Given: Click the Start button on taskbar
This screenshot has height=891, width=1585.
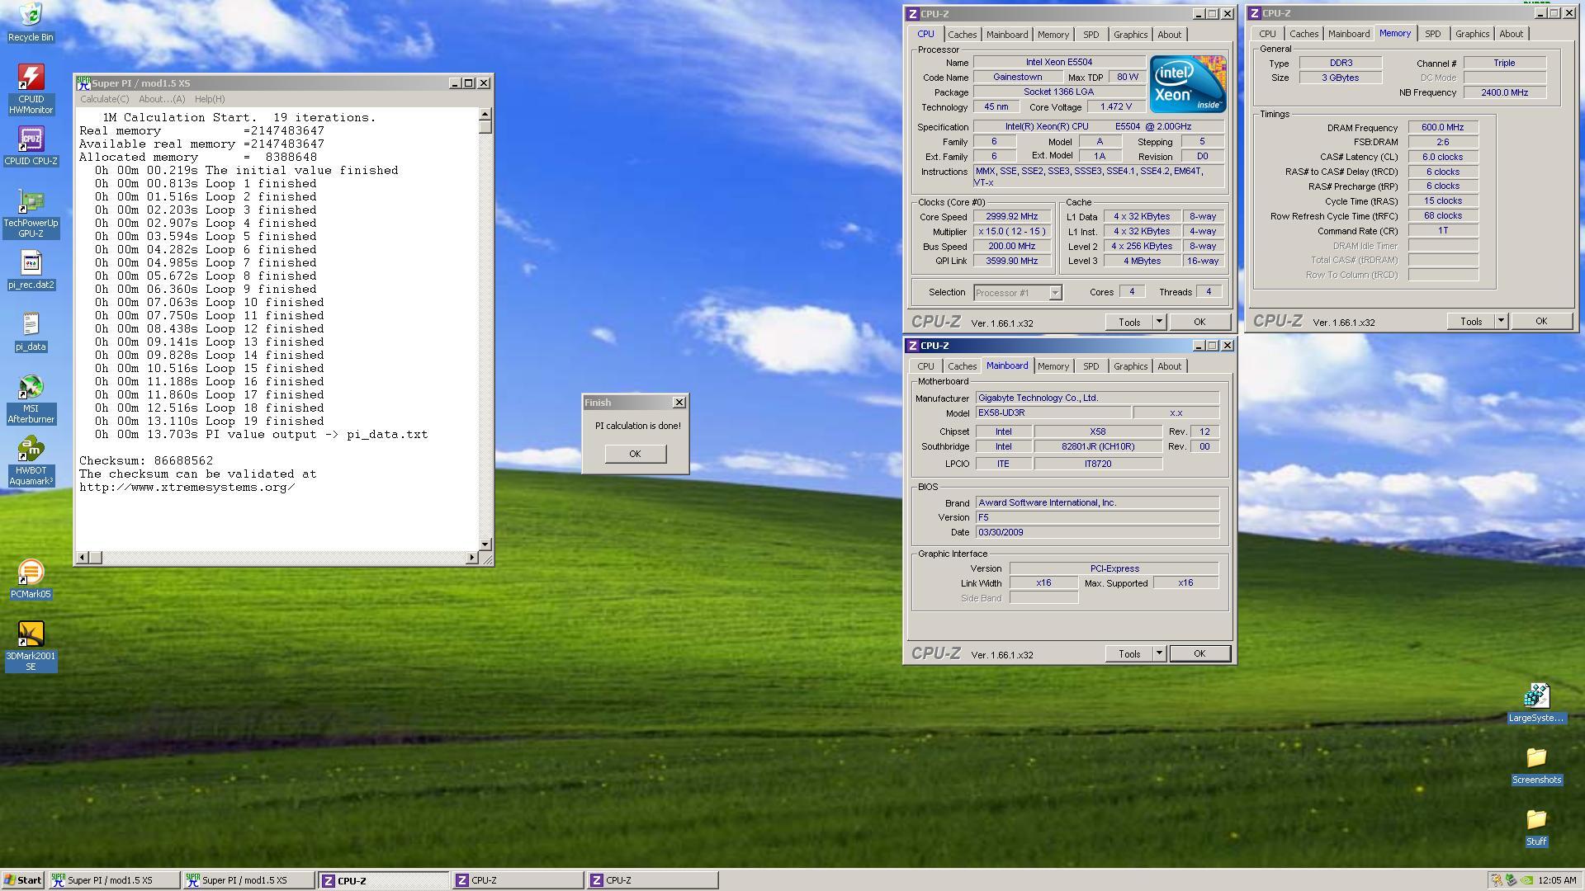Looking at the screenshot, I should pyautogui.click(x=22, y=880).
